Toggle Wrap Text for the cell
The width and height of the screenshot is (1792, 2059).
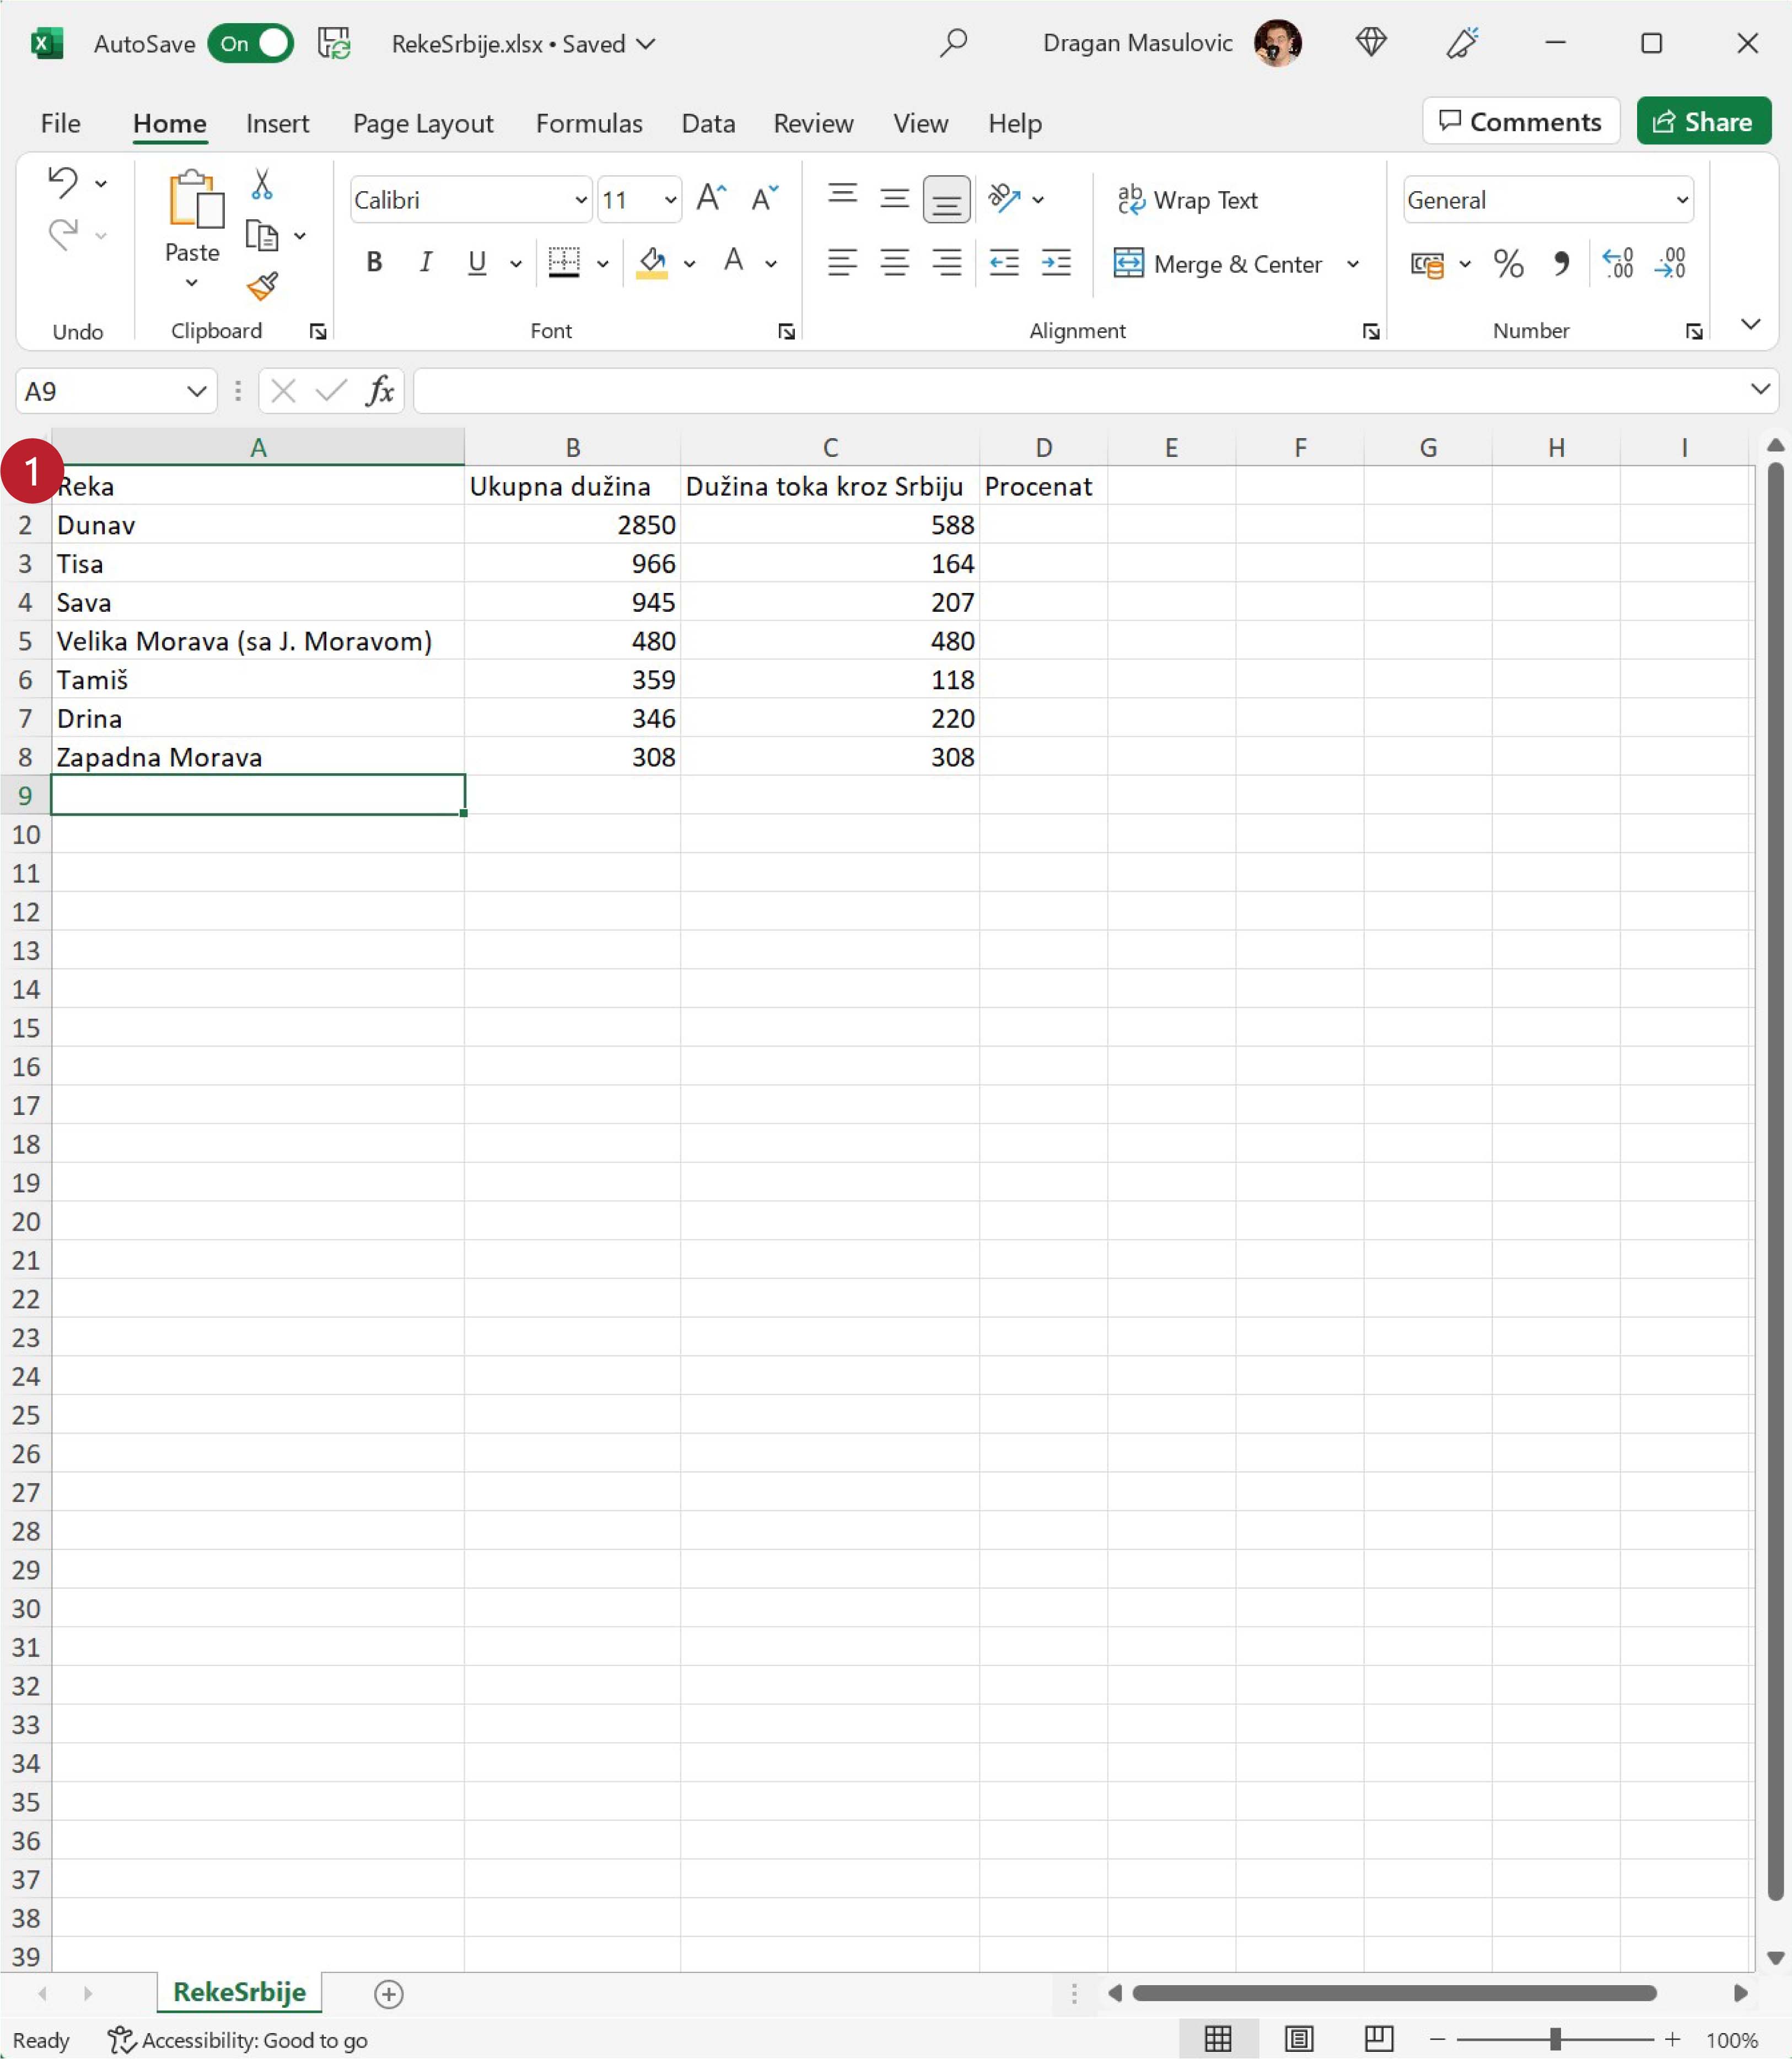coord(1187,200)
